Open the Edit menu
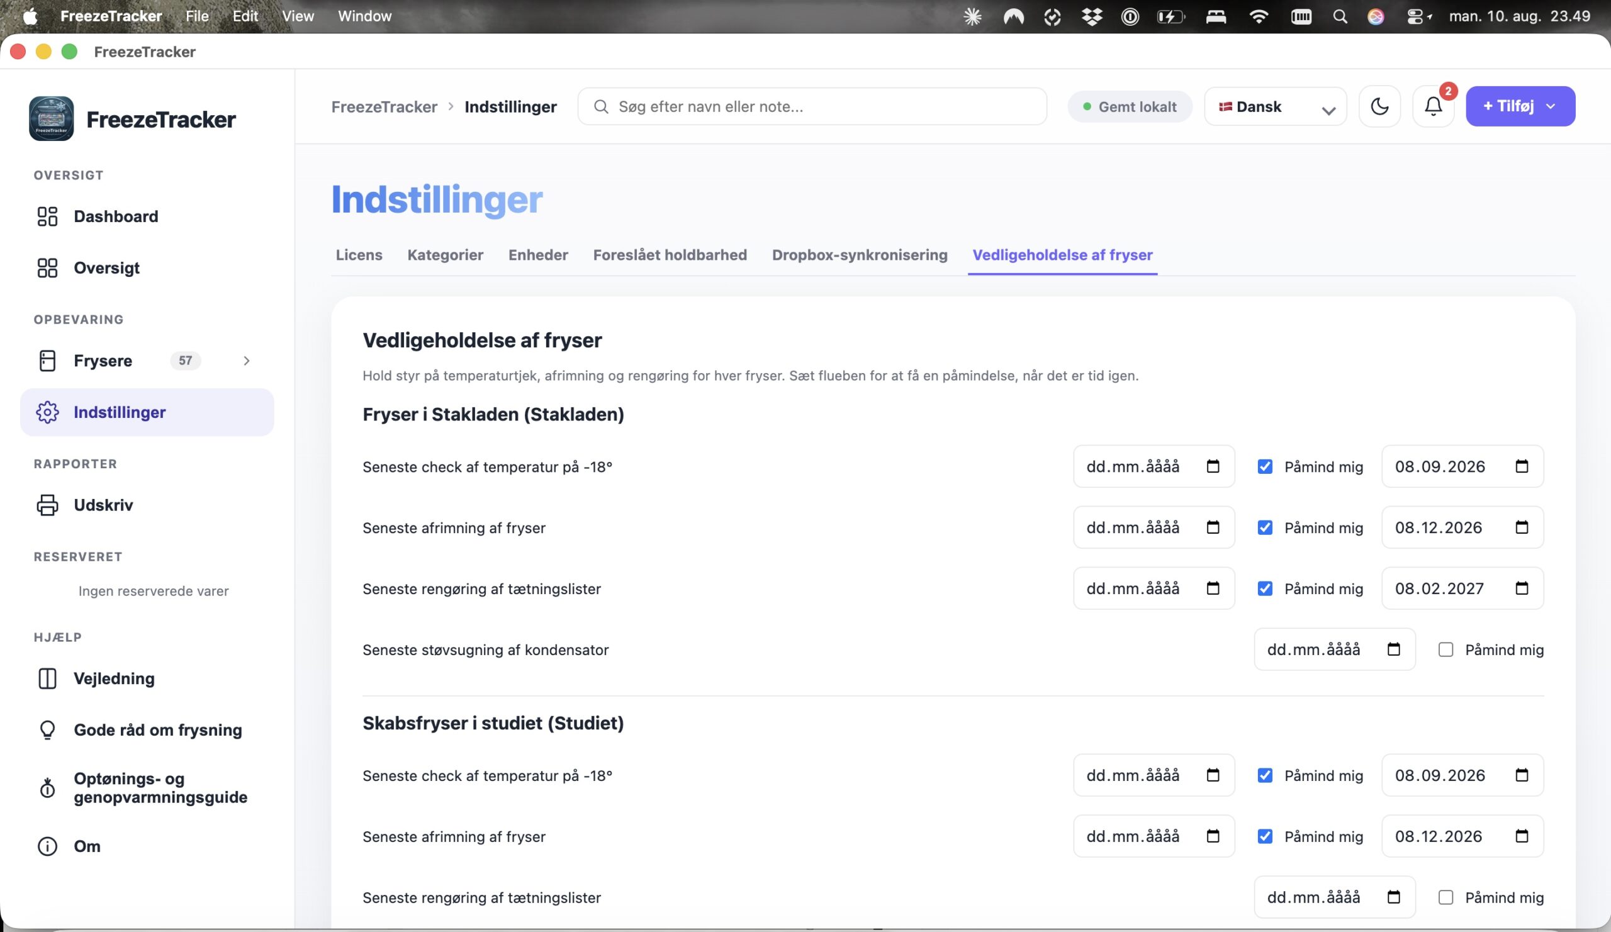Screen dimensions: 1611x932 245,16
